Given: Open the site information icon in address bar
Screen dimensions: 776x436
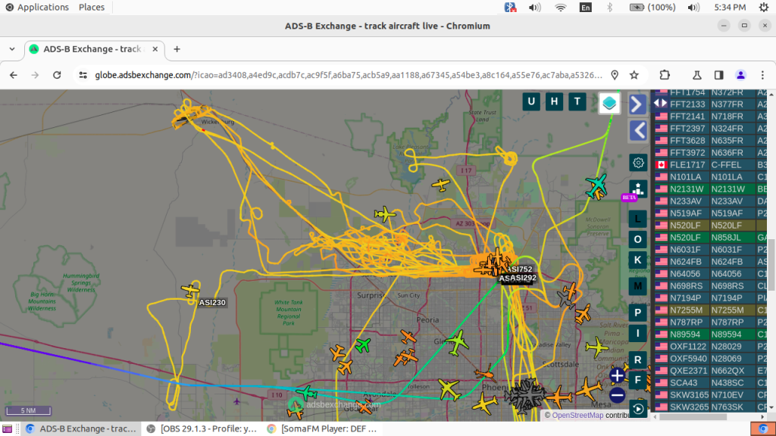Looking at the screenshot, I should coord(83,75).
